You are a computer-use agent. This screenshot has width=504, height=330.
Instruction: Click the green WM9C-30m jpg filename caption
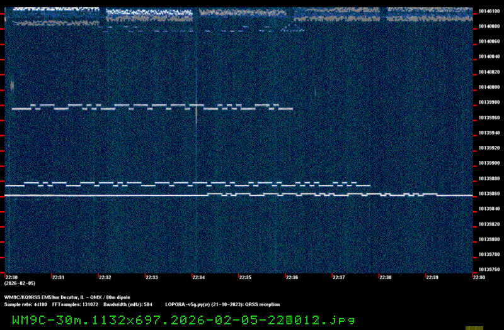pyautogui.click(x=183, y=320)
